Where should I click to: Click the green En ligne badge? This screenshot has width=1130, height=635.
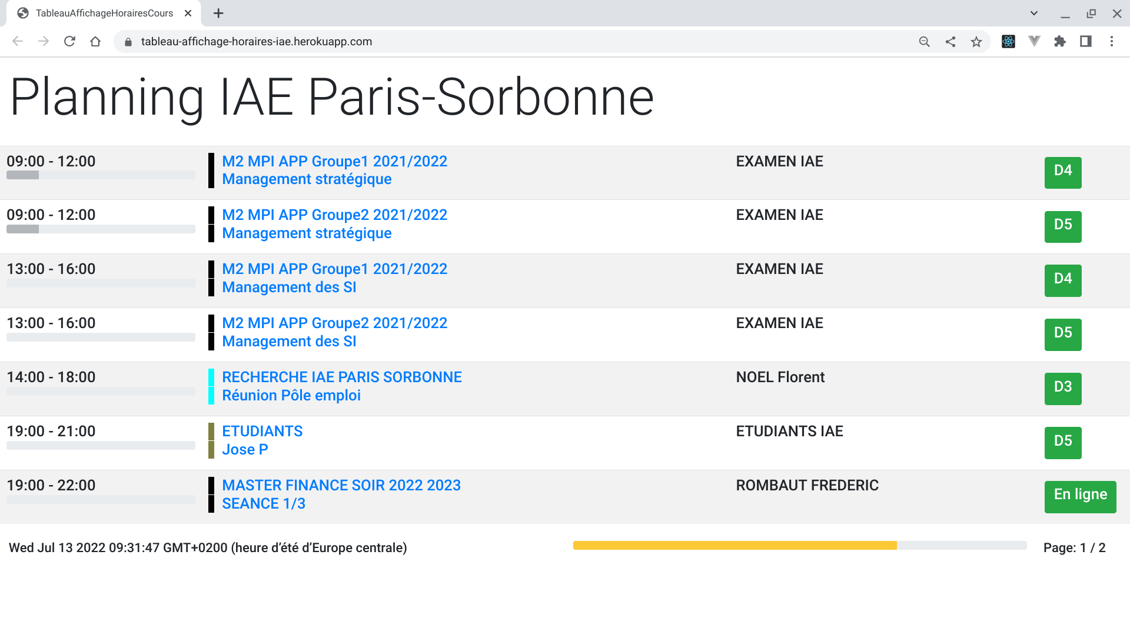(x=1080, y=496)
